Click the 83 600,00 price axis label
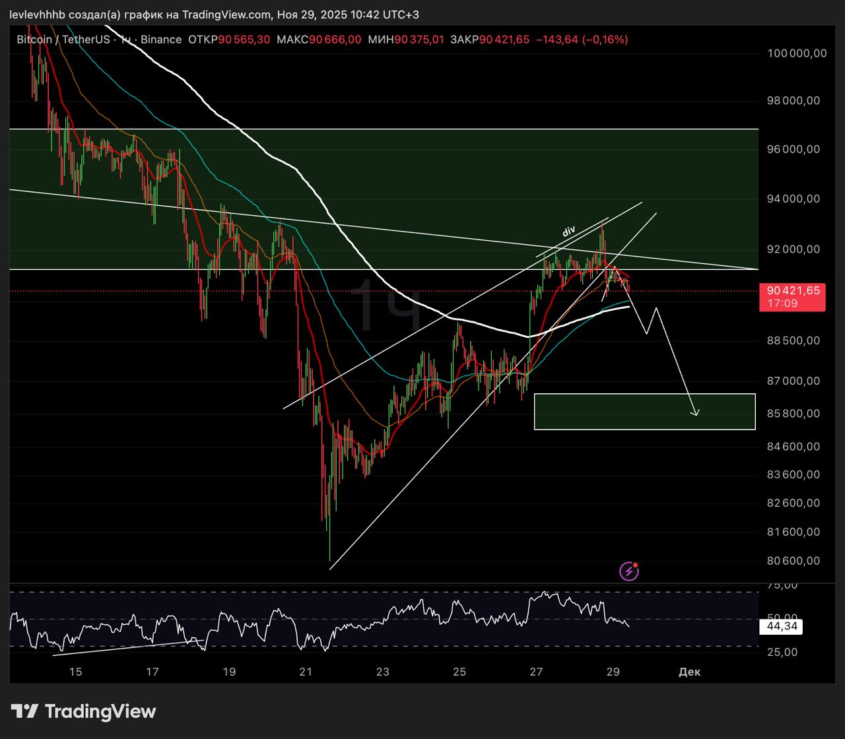This screenshot has width=845, height=739. (x=794, y=474)
